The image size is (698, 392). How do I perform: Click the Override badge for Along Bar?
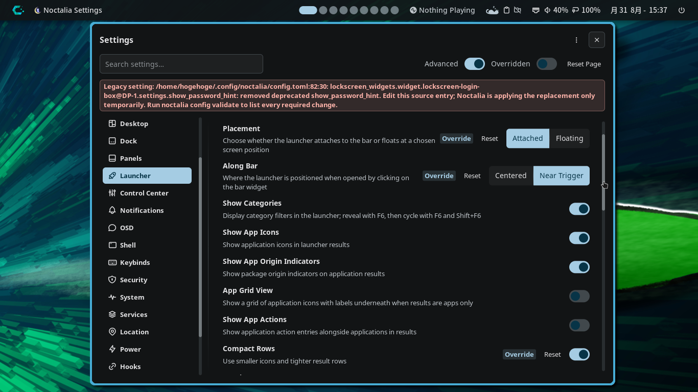pos(439,176)
